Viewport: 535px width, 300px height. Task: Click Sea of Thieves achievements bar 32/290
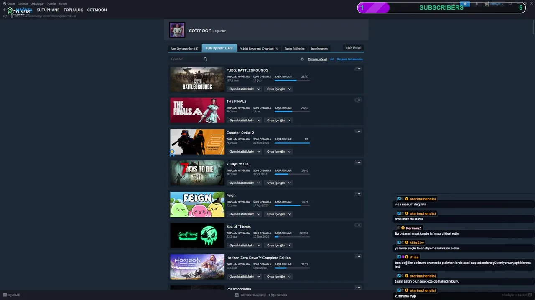[x=292, y=237]
